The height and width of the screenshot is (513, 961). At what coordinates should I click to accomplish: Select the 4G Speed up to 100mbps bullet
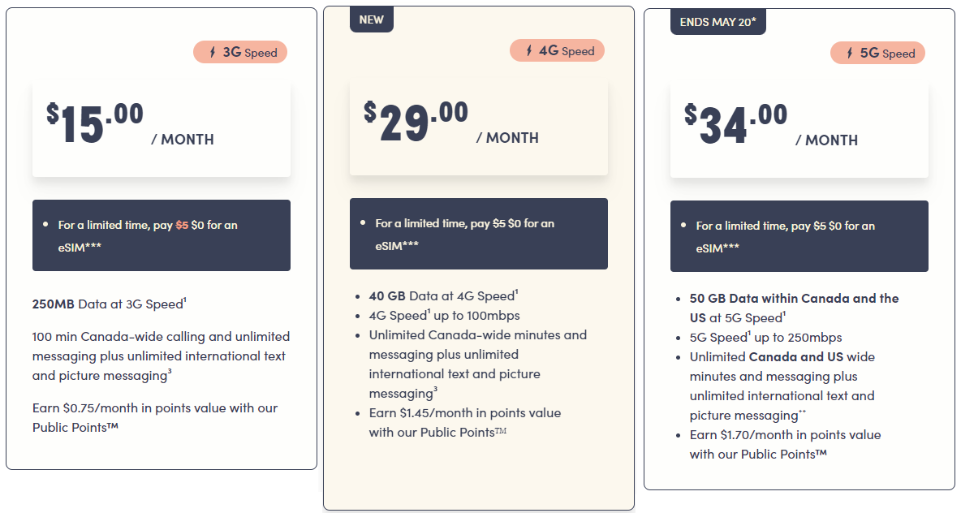[x=444, y=315]
